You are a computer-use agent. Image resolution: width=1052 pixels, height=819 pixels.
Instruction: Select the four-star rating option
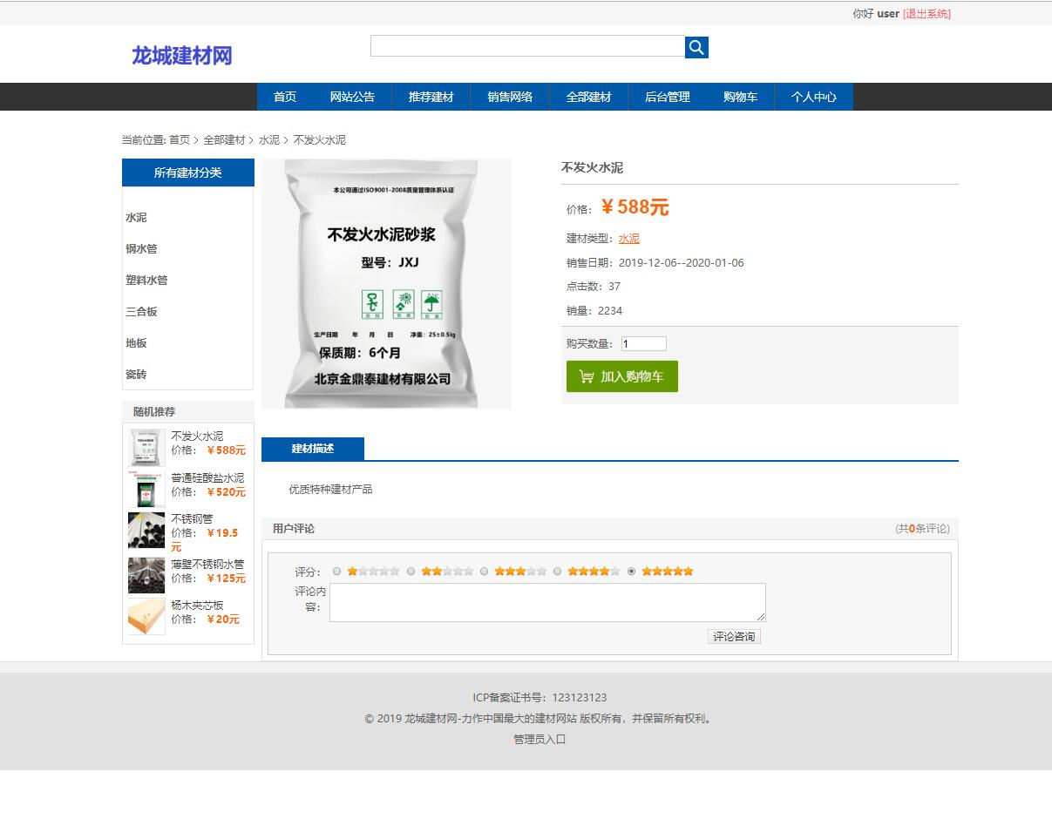tap(557, 572)
